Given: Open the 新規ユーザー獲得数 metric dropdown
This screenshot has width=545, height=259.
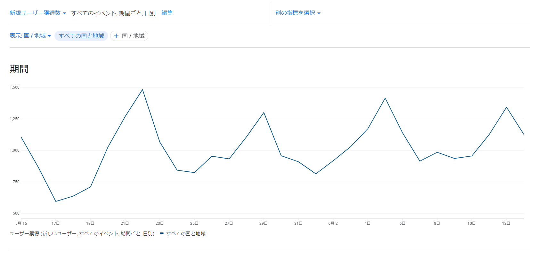Looking at the screenshot, I should [x=35, y=13].
